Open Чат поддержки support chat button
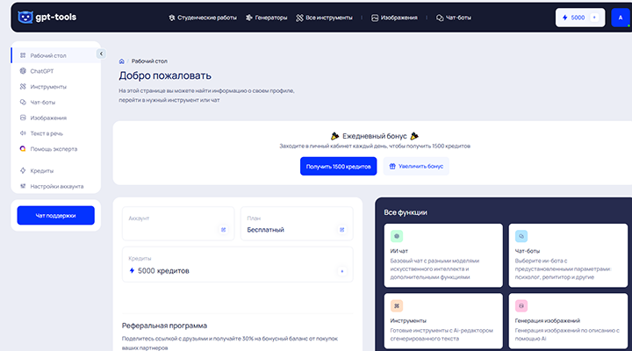Image resolution: width=632 pixels, height=351 pixels. tap(55, 215)
